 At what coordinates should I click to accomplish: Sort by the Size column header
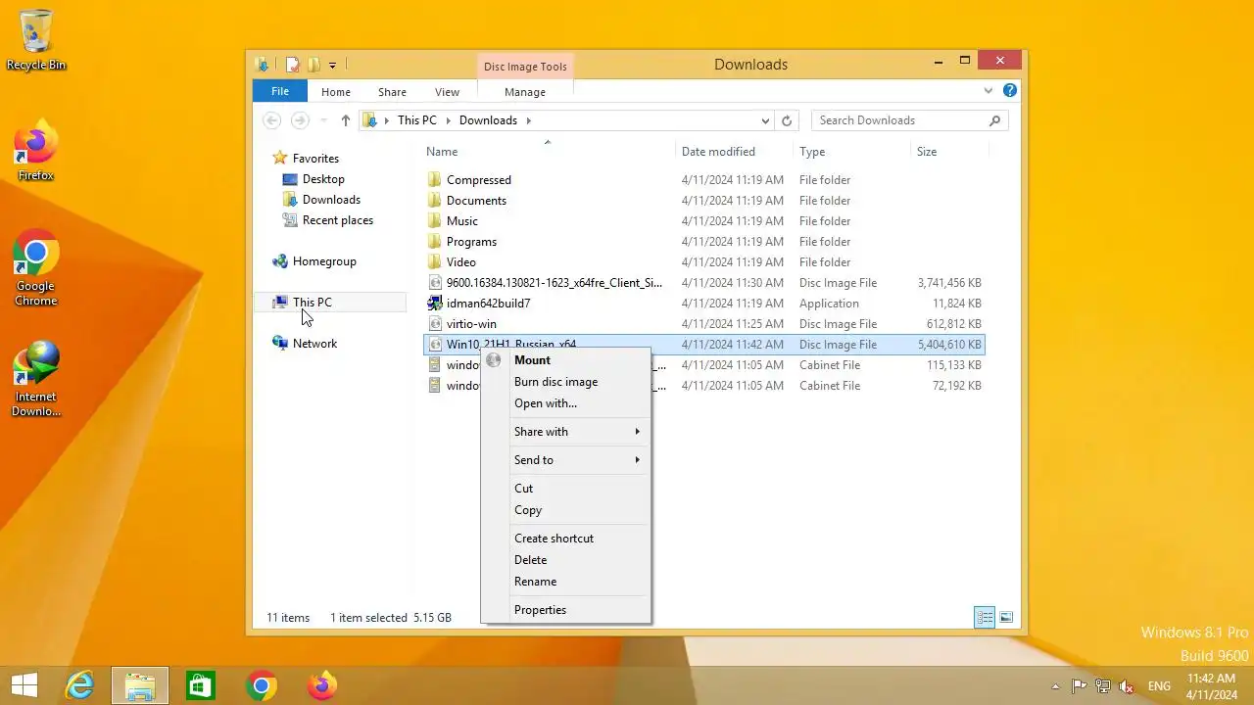[927, 152]
